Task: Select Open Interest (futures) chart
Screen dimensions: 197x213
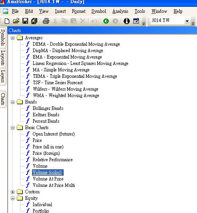Action: click(x=54, y=134)
